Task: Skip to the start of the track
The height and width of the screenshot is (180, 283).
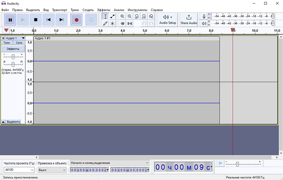Action: 48,20
